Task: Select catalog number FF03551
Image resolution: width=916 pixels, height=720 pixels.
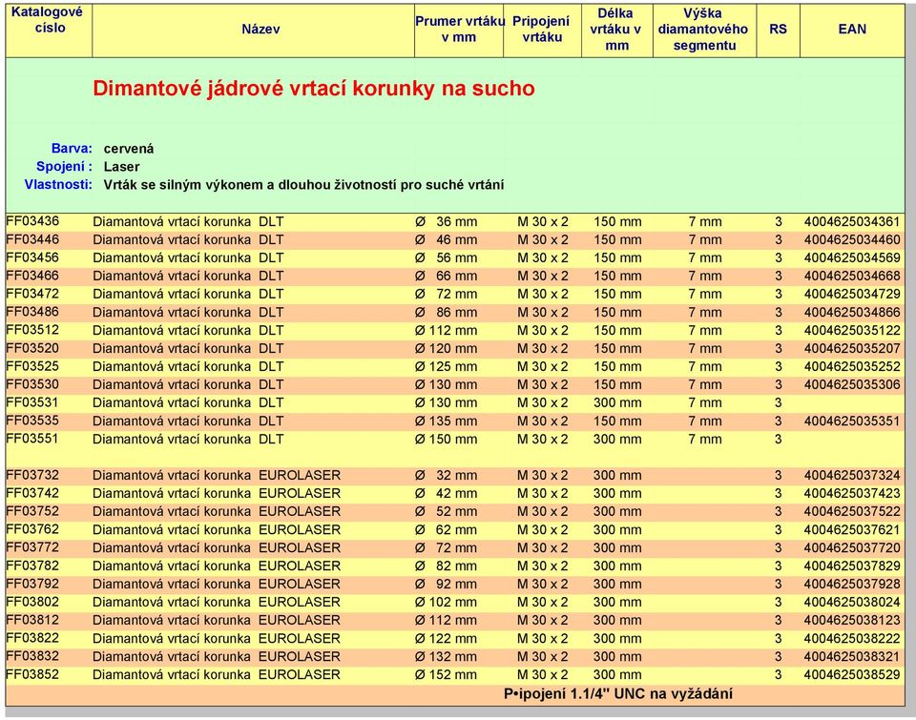Action: (32, 439)
